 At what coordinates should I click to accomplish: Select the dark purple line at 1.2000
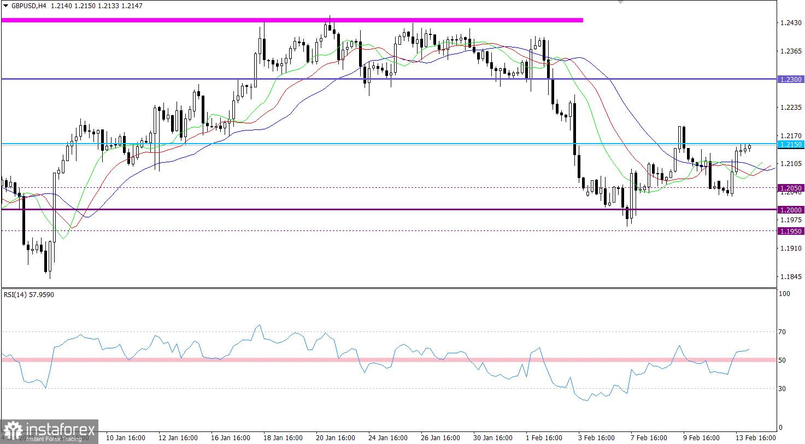389,209
